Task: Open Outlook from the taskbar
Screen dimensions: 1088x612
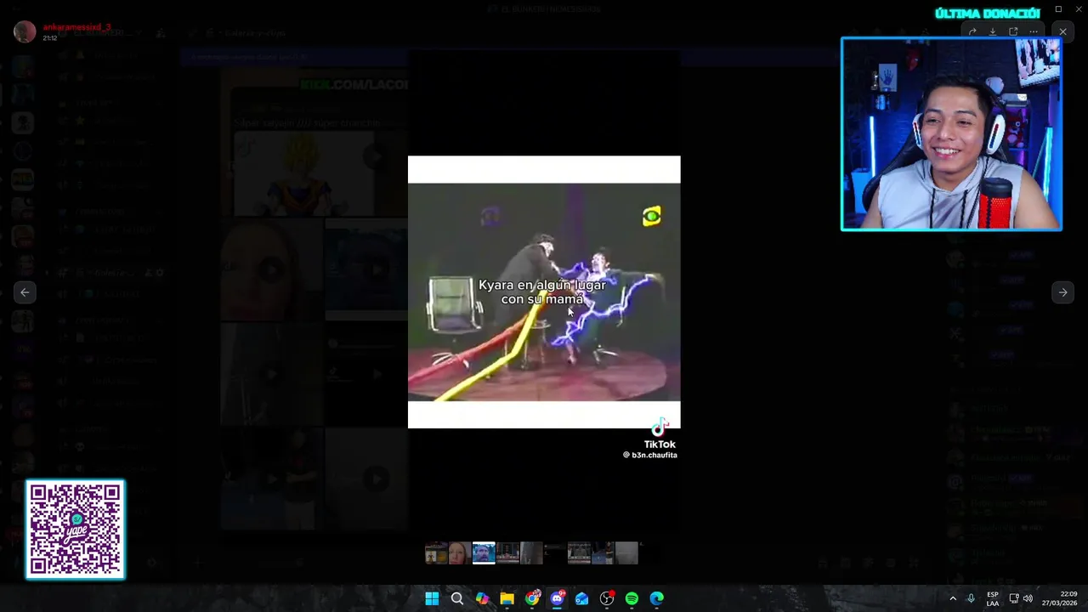Action: [582, 598]
